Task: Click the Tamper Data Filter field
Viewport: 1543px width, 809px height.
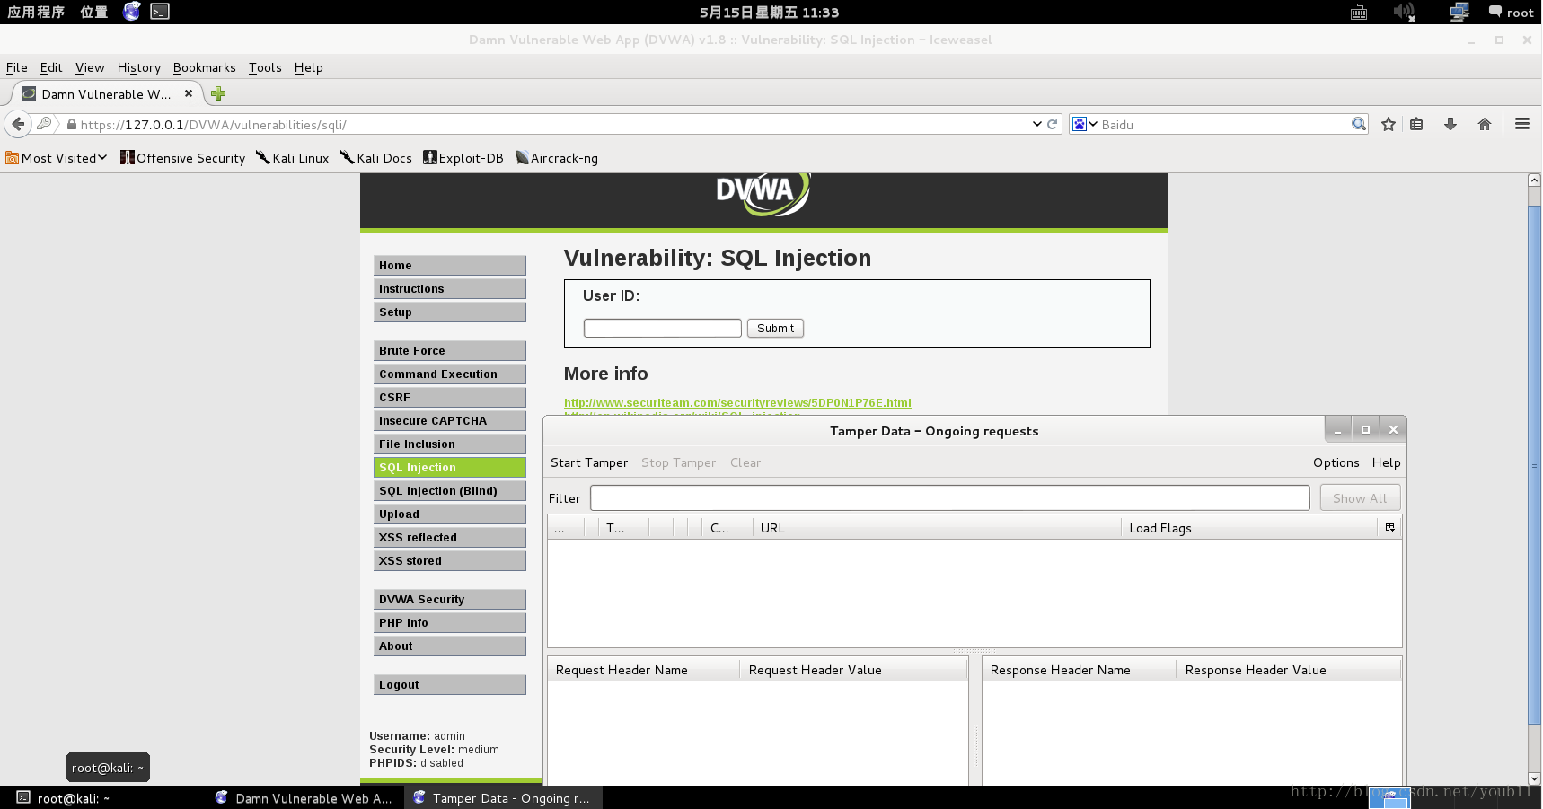Action: (950, 497)
